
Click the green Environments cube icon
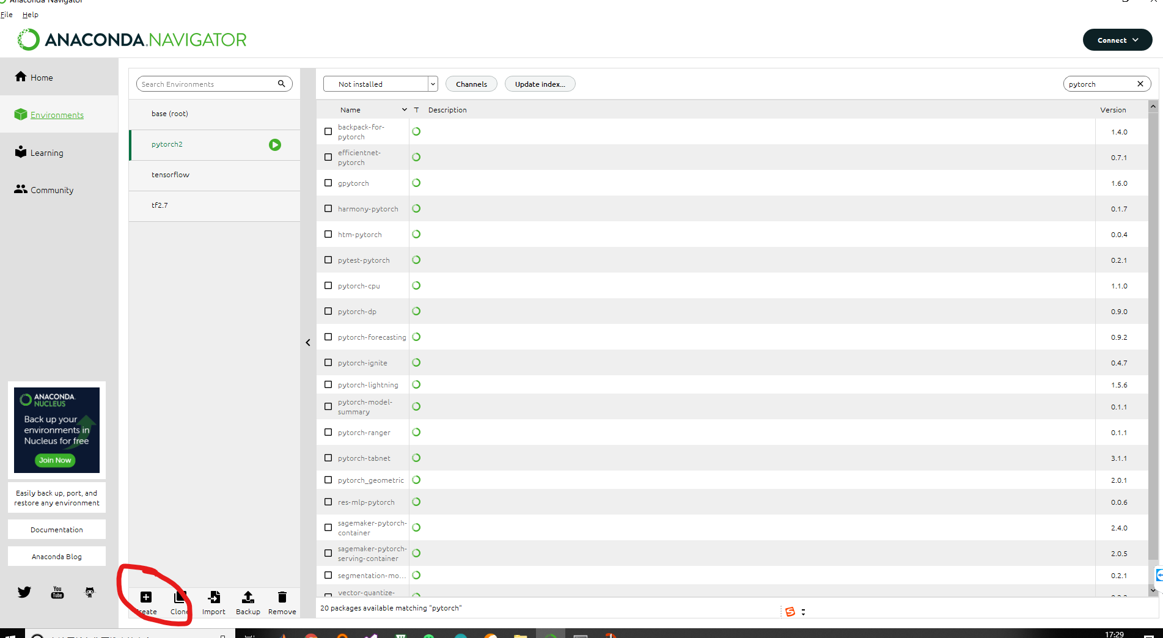click(x=21, y=114)
